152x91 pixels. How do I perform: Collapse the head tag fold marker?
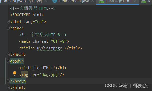[x=8, y=28]
